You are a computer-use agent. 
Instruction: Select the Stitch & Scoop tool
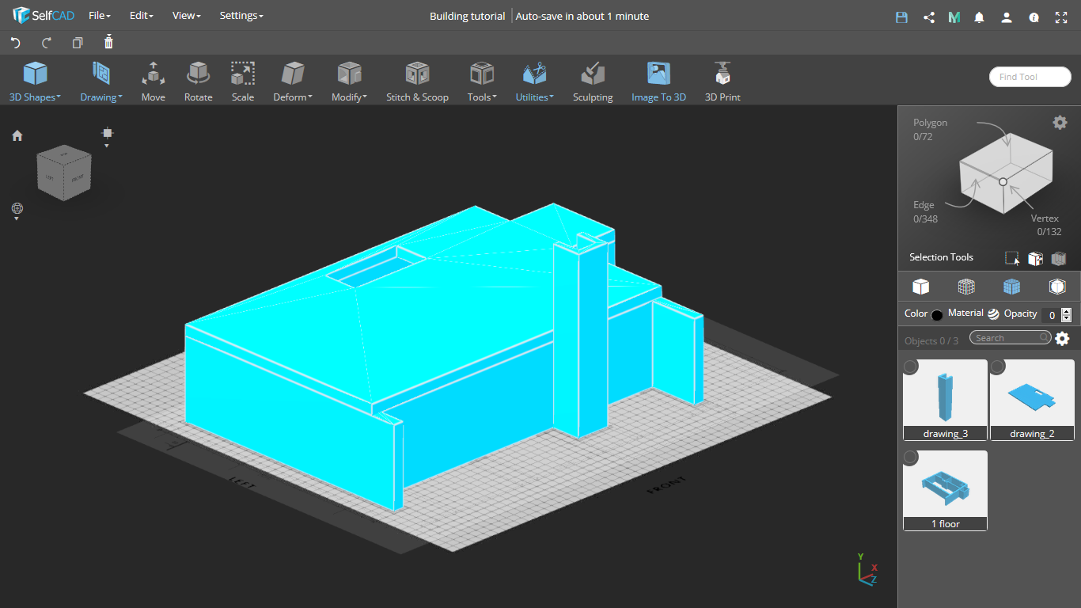[x=417, y=82]
